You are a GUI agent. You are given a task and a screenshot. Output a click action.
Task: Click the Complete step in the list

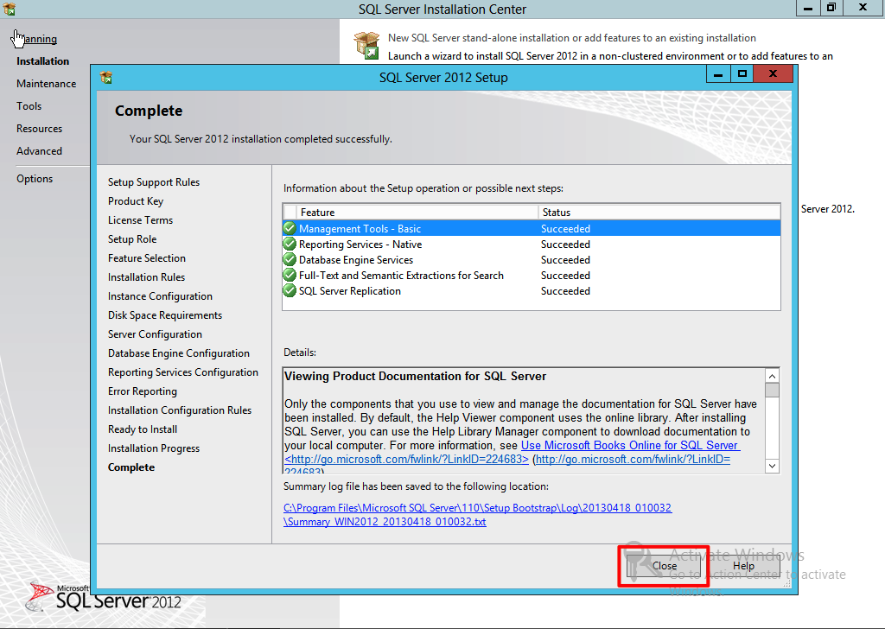(x=131, y=467)
